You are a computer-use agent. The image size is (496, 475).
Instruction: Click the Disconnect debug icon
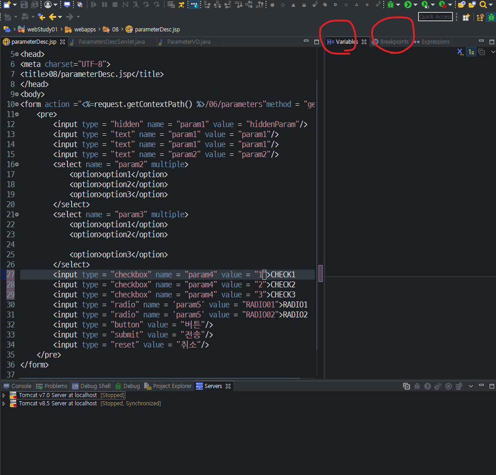125,5
